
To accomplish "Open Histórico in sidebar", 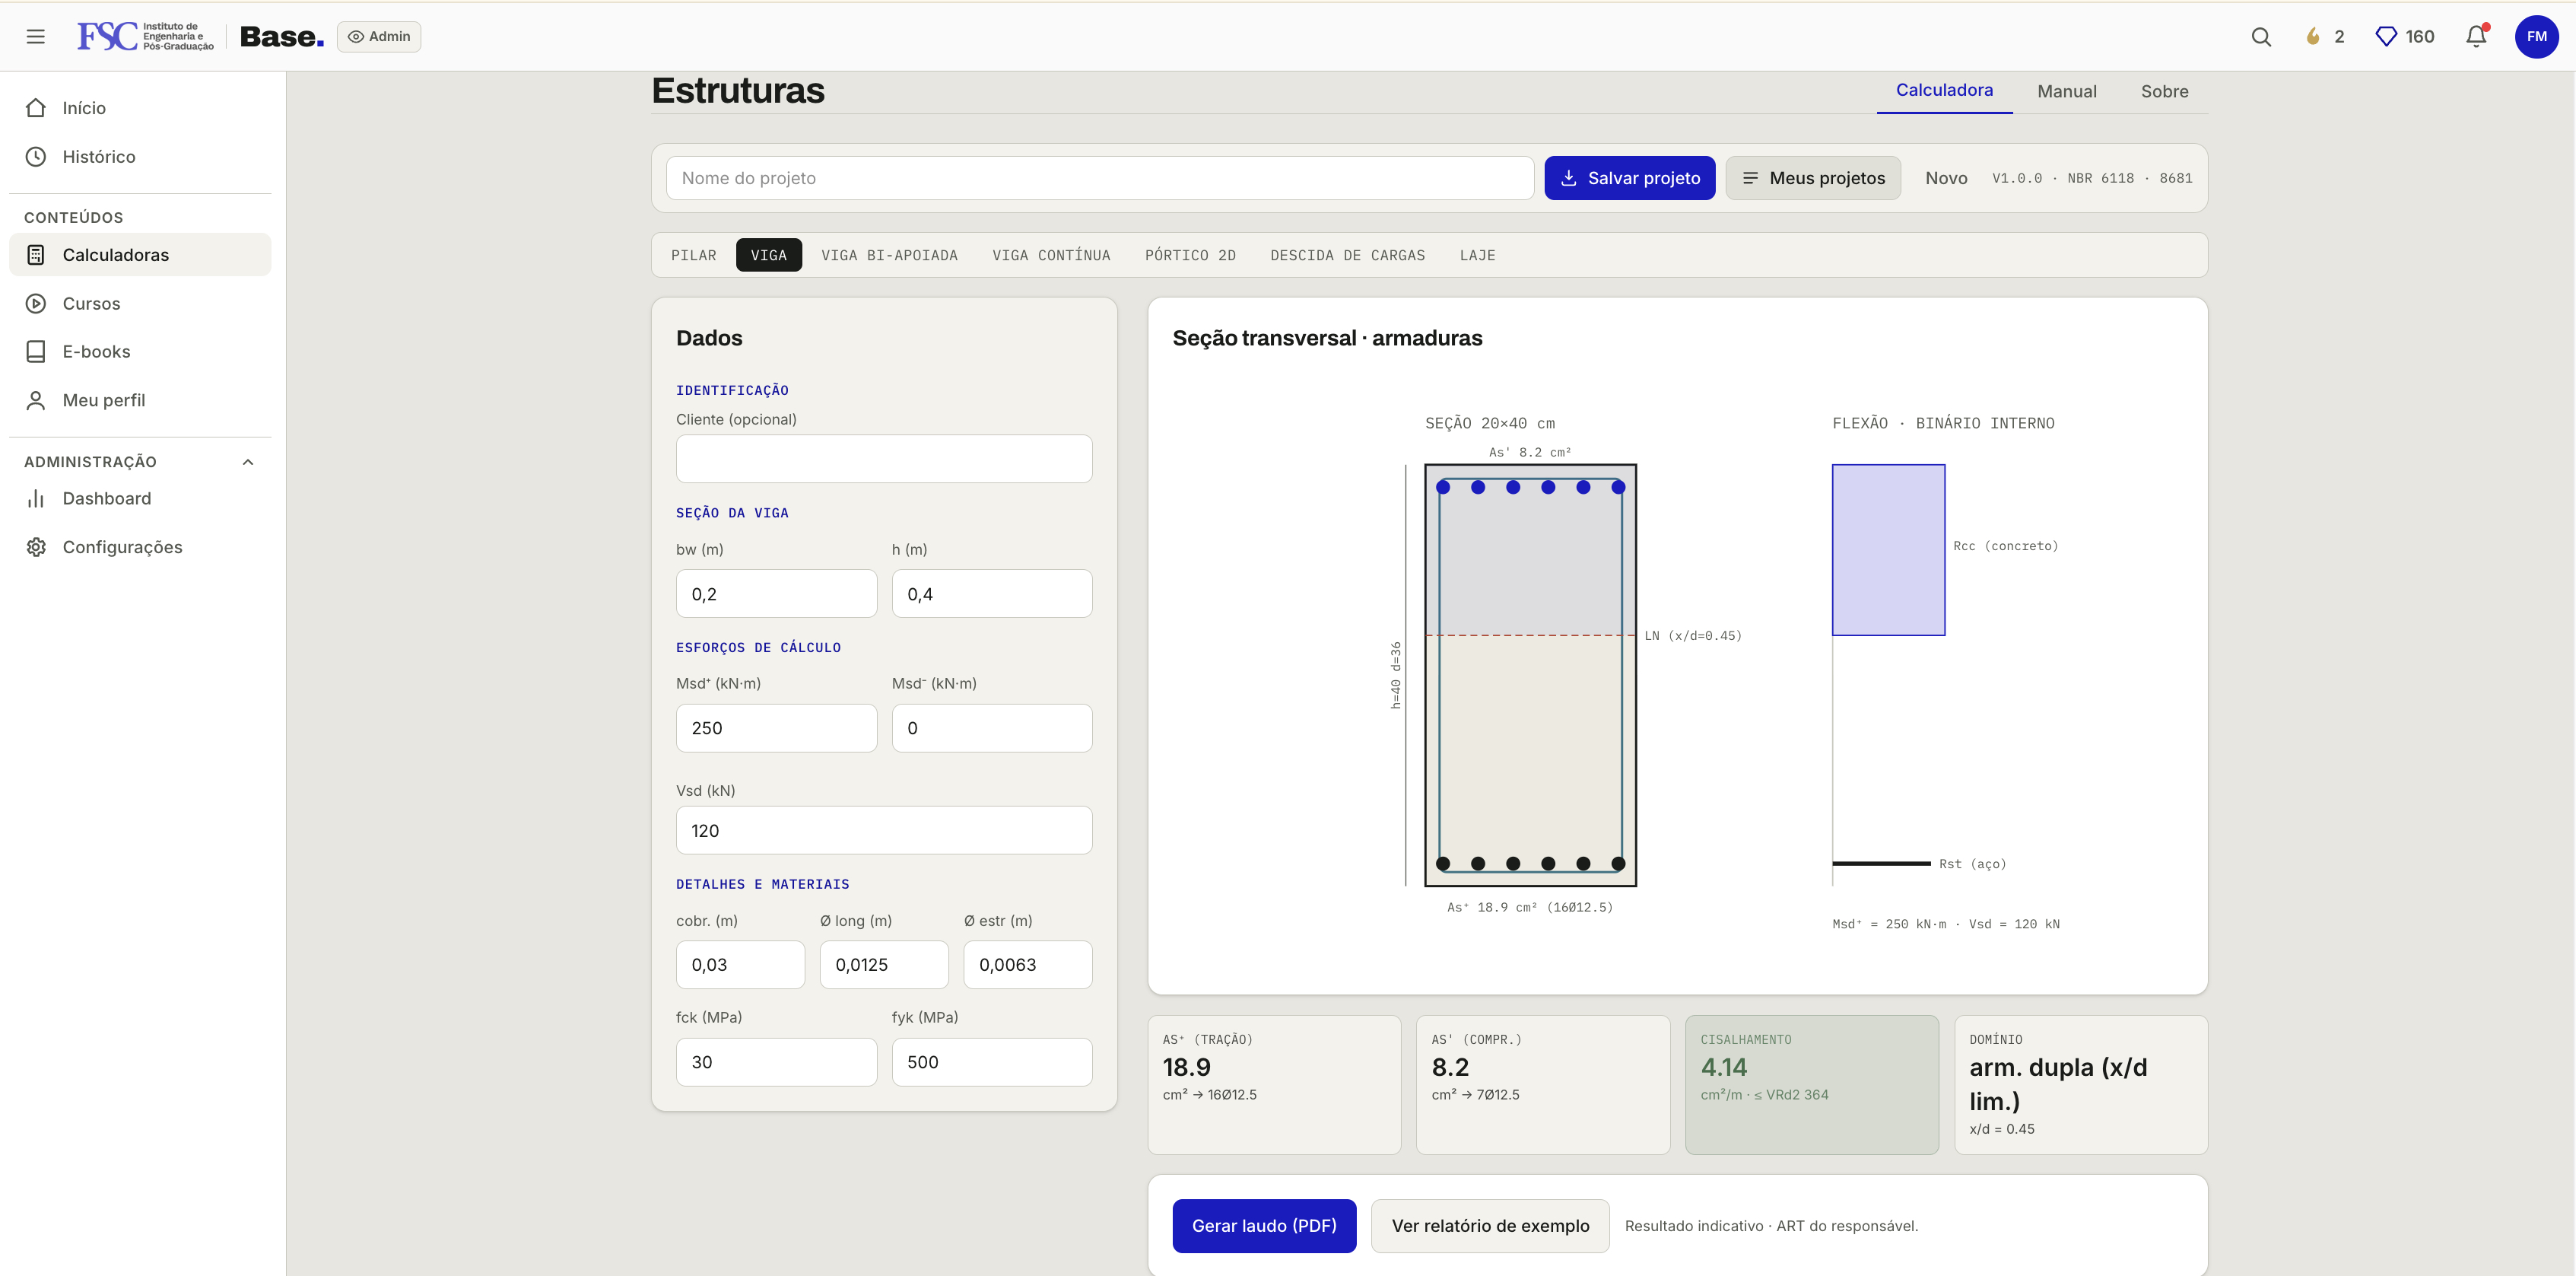I will [x=140, y=158].
